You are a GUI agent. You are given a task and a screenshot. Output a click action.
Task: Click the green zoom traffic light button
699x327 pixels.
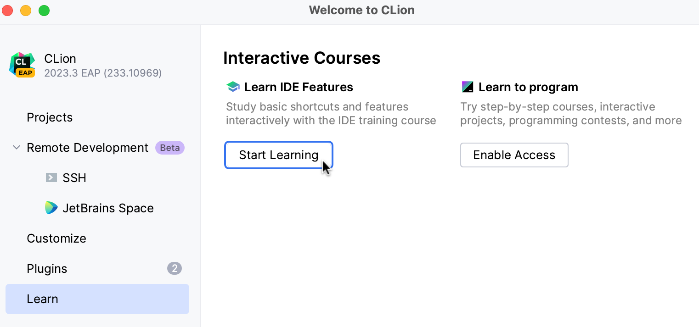(44, 10)
